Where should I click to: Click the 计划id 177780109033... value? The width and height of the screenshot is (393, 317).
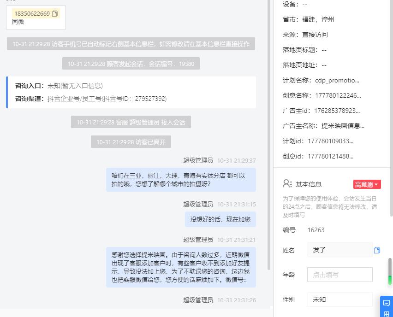pos(331,141)
